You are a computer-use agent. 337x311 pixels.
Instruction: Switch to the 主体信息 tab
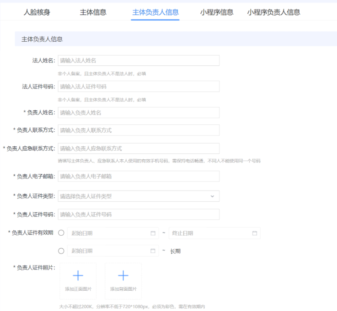pyautogui.click(x=93, y=13)
